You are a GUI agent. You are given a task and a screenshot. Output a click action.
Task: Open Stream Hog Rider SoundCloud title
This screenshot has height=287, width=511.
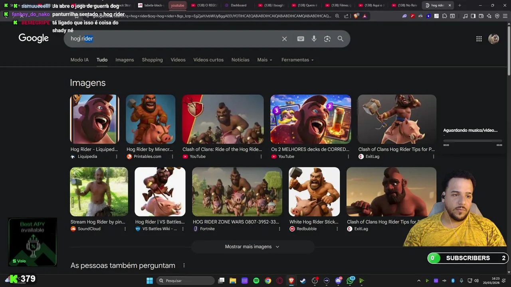tap(98, 222)
